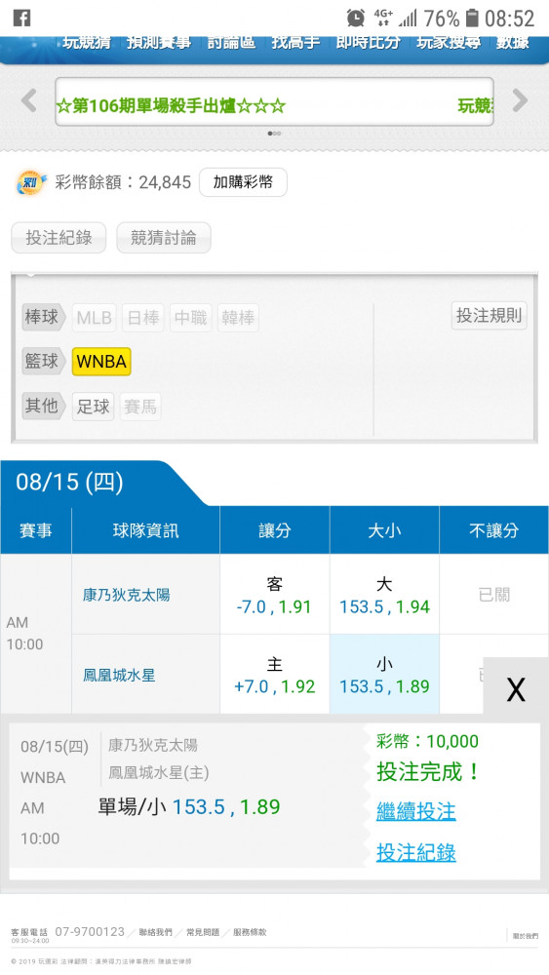Select the 足球 category filter
The image size is (549, 975).
tap(94, 407)
